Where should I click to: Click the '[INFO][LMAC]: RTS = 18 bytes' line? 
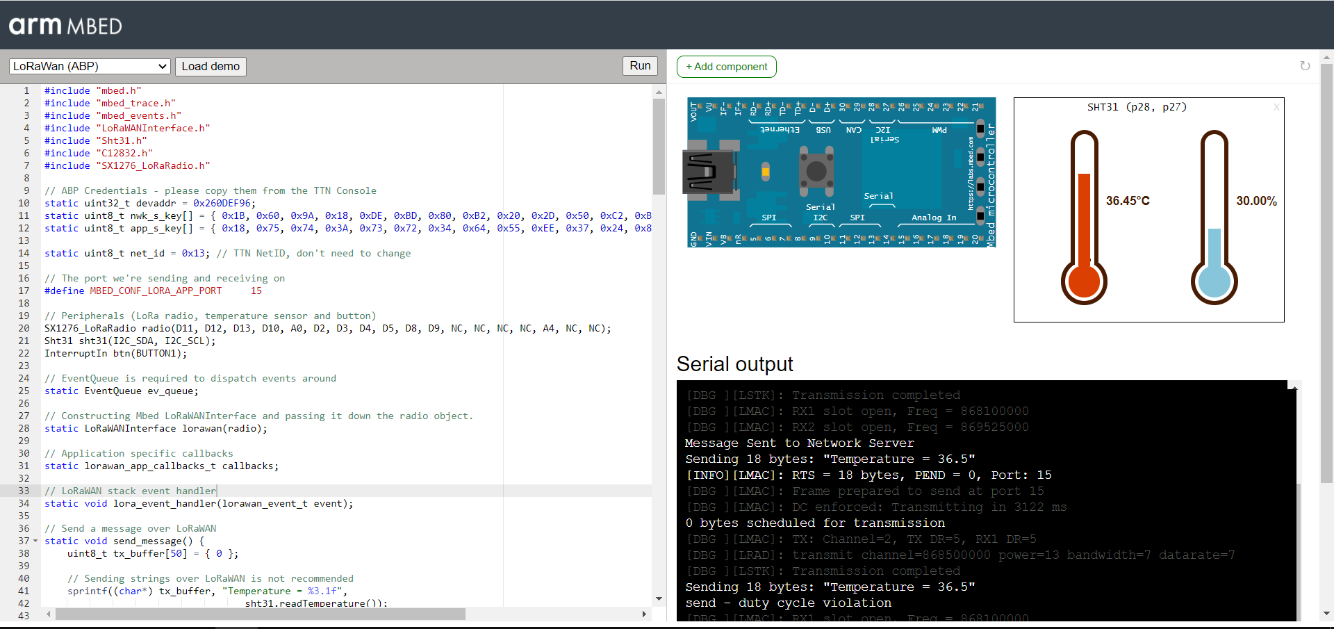[x=868, y=475]
